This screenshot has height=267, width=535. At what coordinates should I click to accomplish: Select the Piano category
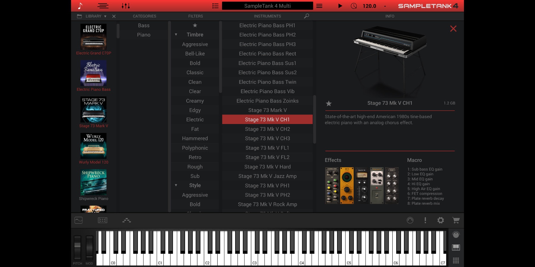click(x=144, y=35)
